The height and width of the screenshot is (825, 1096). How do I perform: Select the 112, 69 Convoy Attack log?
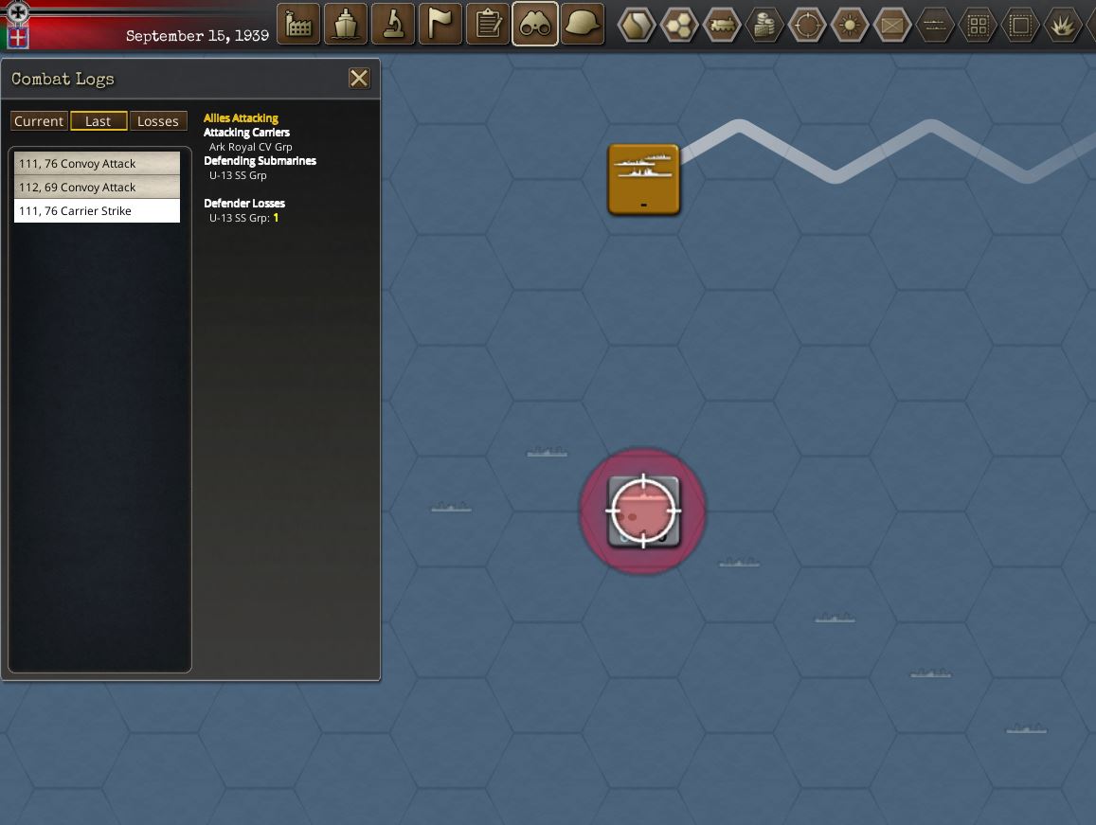(x=98, y=188)
